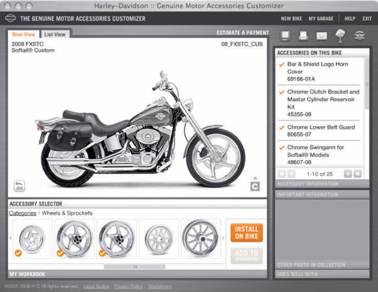Click Exit in the top bar
The image size is (378, 292).
tap(367, 18)
